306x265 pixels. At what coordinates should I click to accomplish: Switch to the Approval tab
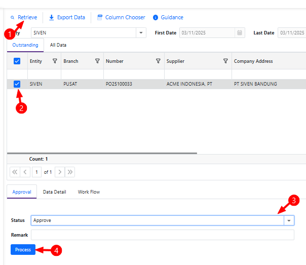22,192
